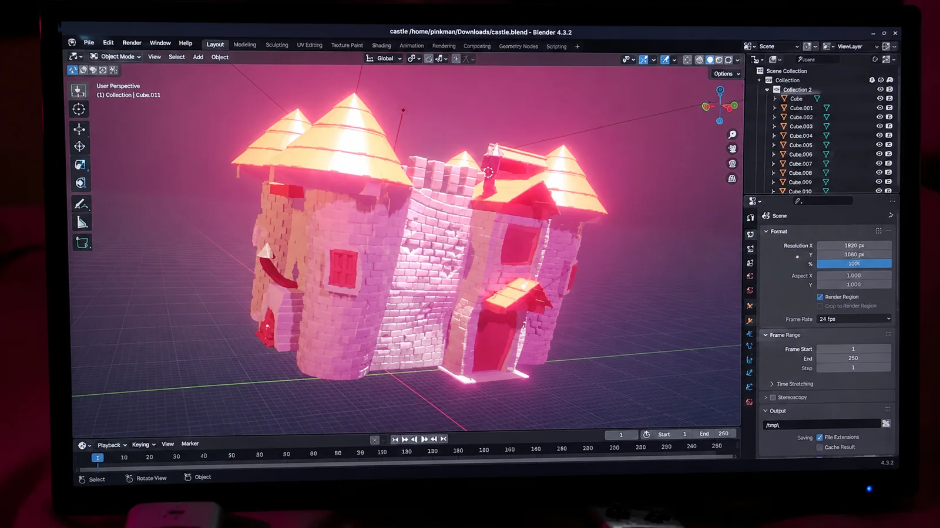940x528 pixels.
Task: Click the Resolution percentage 100% slider
Action: click(x=854, y=263)
